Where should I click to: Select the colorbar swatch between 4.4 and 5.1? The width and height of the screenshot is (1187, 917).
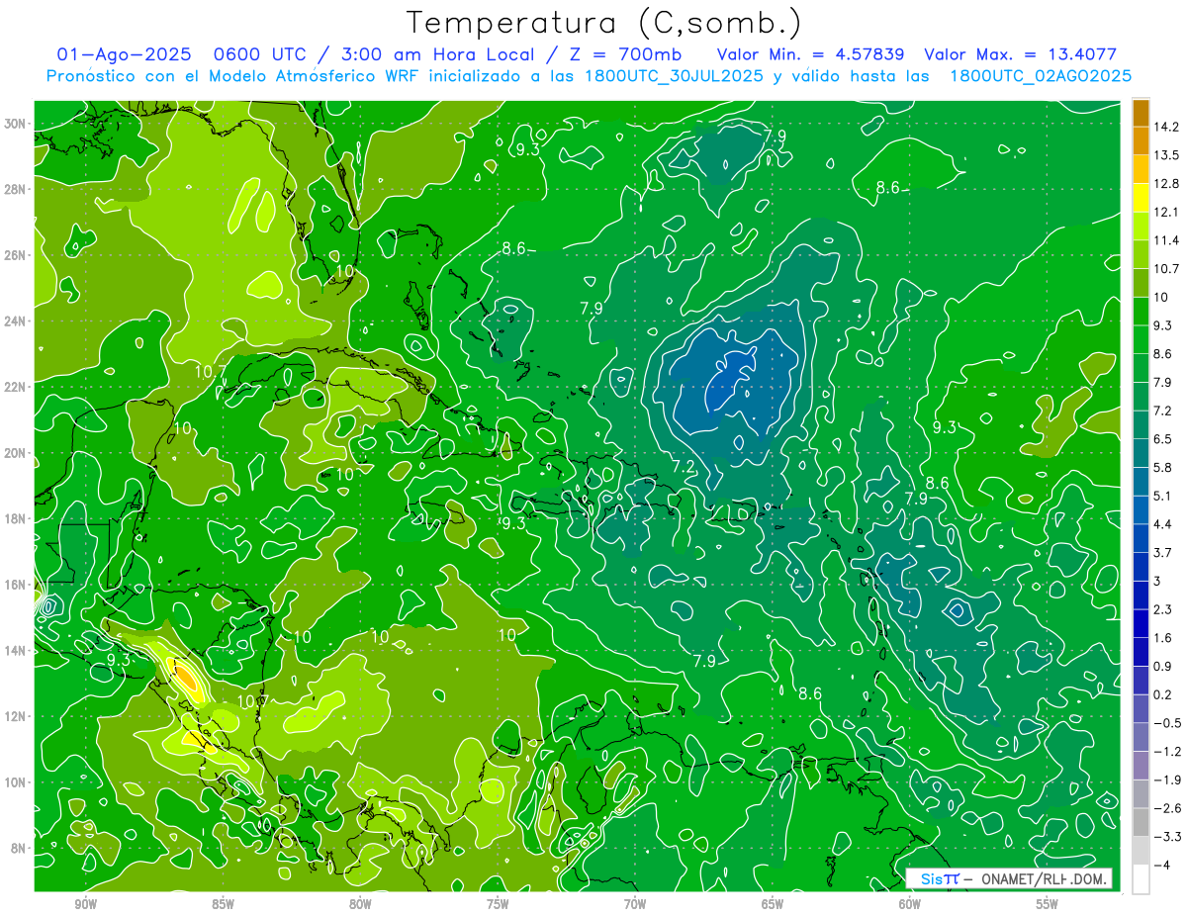point(1141,509)
